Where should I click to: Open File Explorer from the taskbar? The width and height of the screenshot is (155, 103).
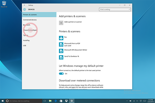[50, 101]
